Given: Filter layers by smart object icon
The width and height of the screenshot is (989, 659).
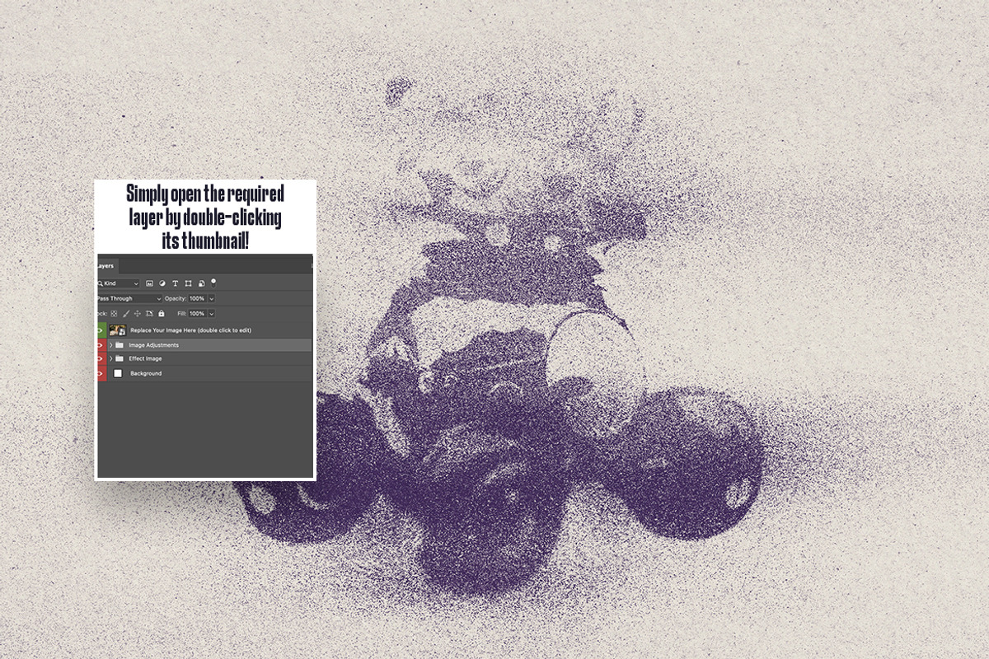Looking at the screenshot, I should (x=202, y=283).
